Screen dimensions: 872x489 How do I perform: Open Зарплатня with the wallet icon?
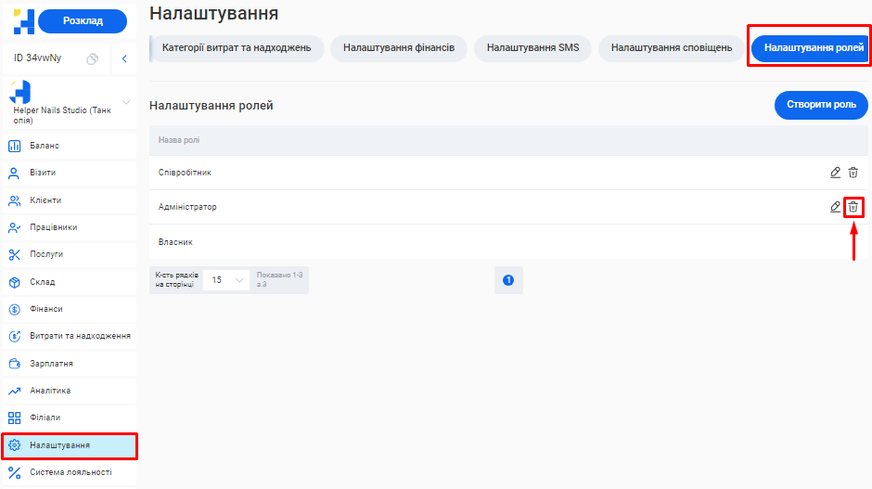pyautogui.click(x=51, y=364)
